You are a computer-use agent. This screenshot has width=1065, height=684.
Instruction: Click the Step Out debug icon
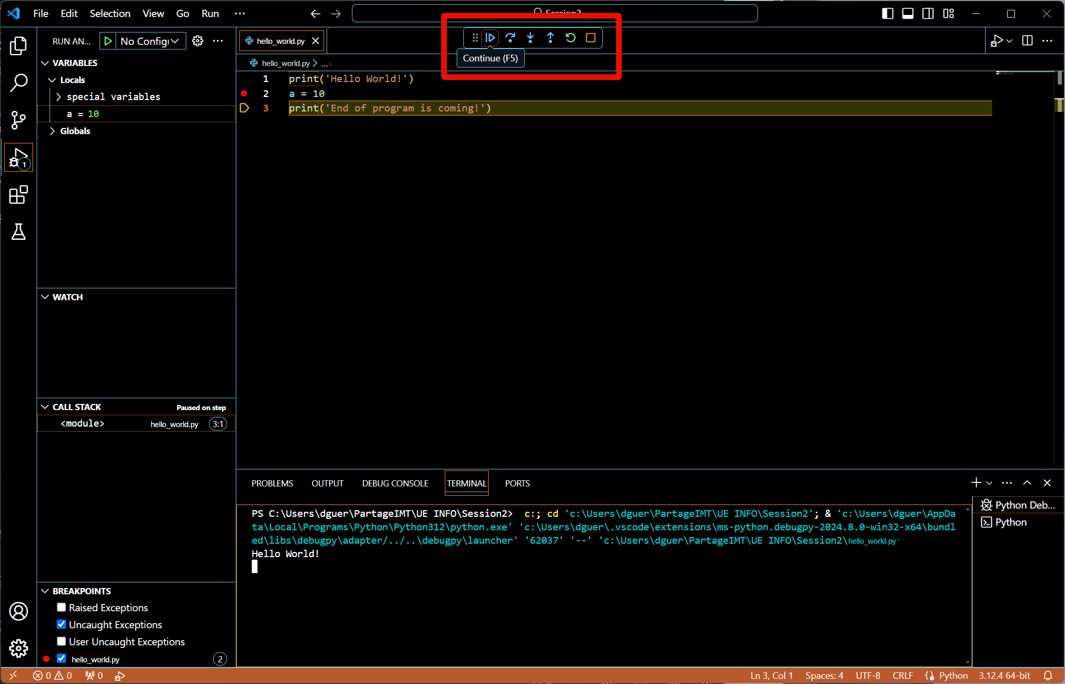coord(550,38)
